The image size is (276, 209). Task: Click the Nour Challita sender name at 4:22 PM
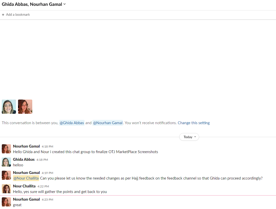[24, 186]
